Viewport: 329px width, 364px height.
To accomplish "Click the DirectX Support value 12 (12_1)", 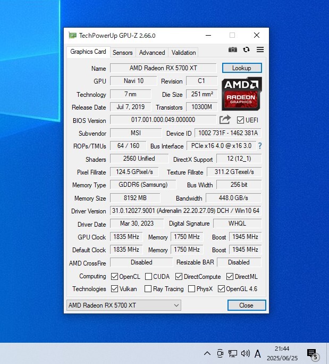I will (239, 159).
